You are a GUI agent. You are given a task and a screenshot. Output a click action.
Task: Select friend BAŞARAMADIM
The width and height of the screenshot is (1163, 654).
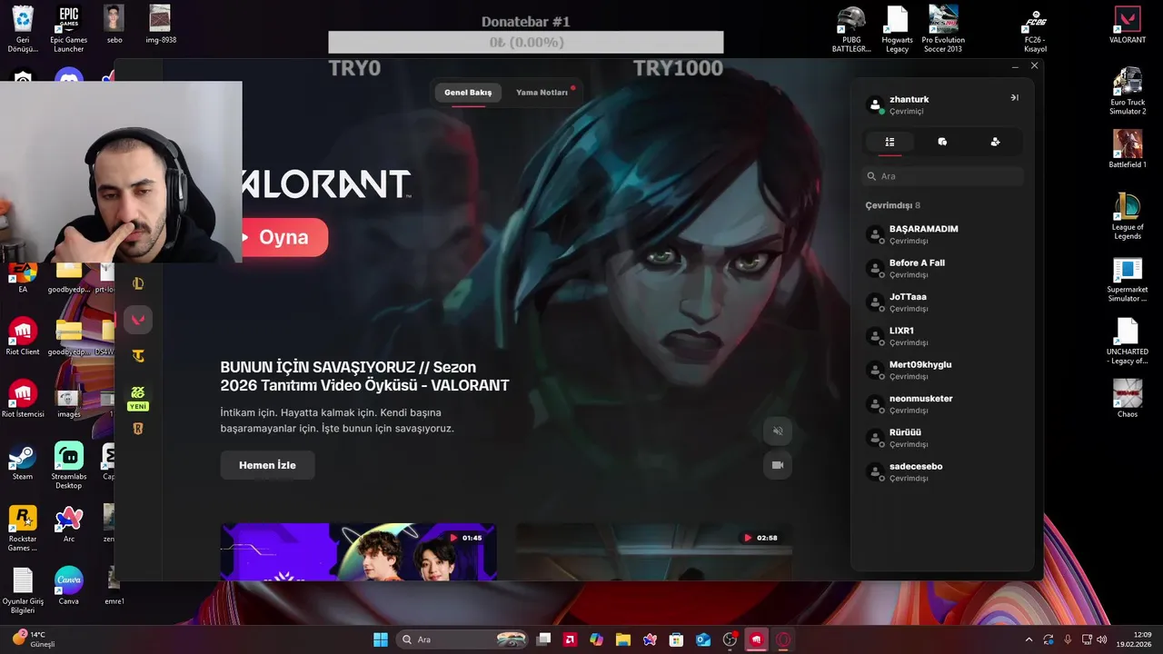point(943,234)
